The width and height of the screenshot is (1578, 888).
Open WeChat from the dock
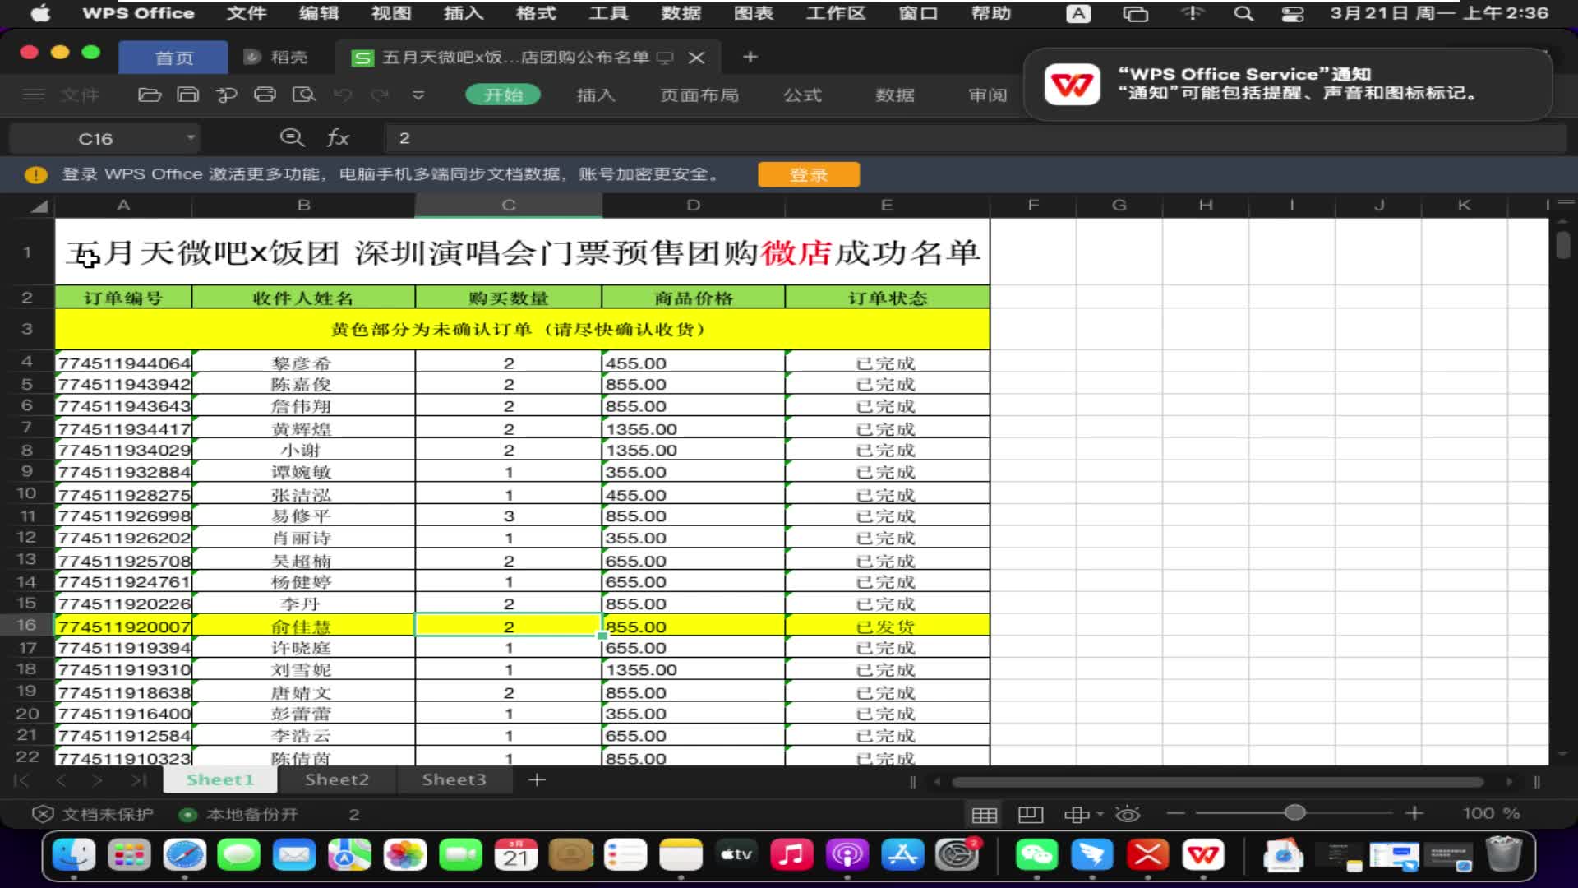1036,855
